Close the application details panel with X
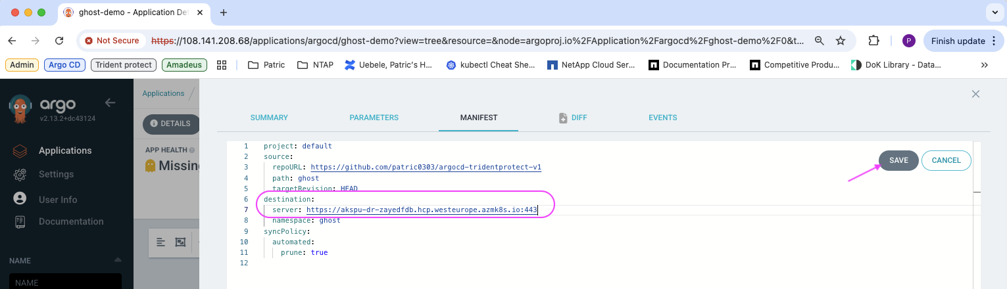 coord(976,94)
